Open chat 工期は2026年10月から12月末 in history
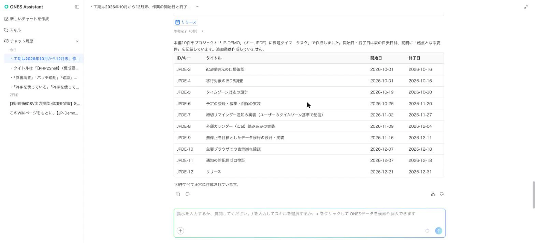Screen dimensions: 535x243 coord(44,59)
